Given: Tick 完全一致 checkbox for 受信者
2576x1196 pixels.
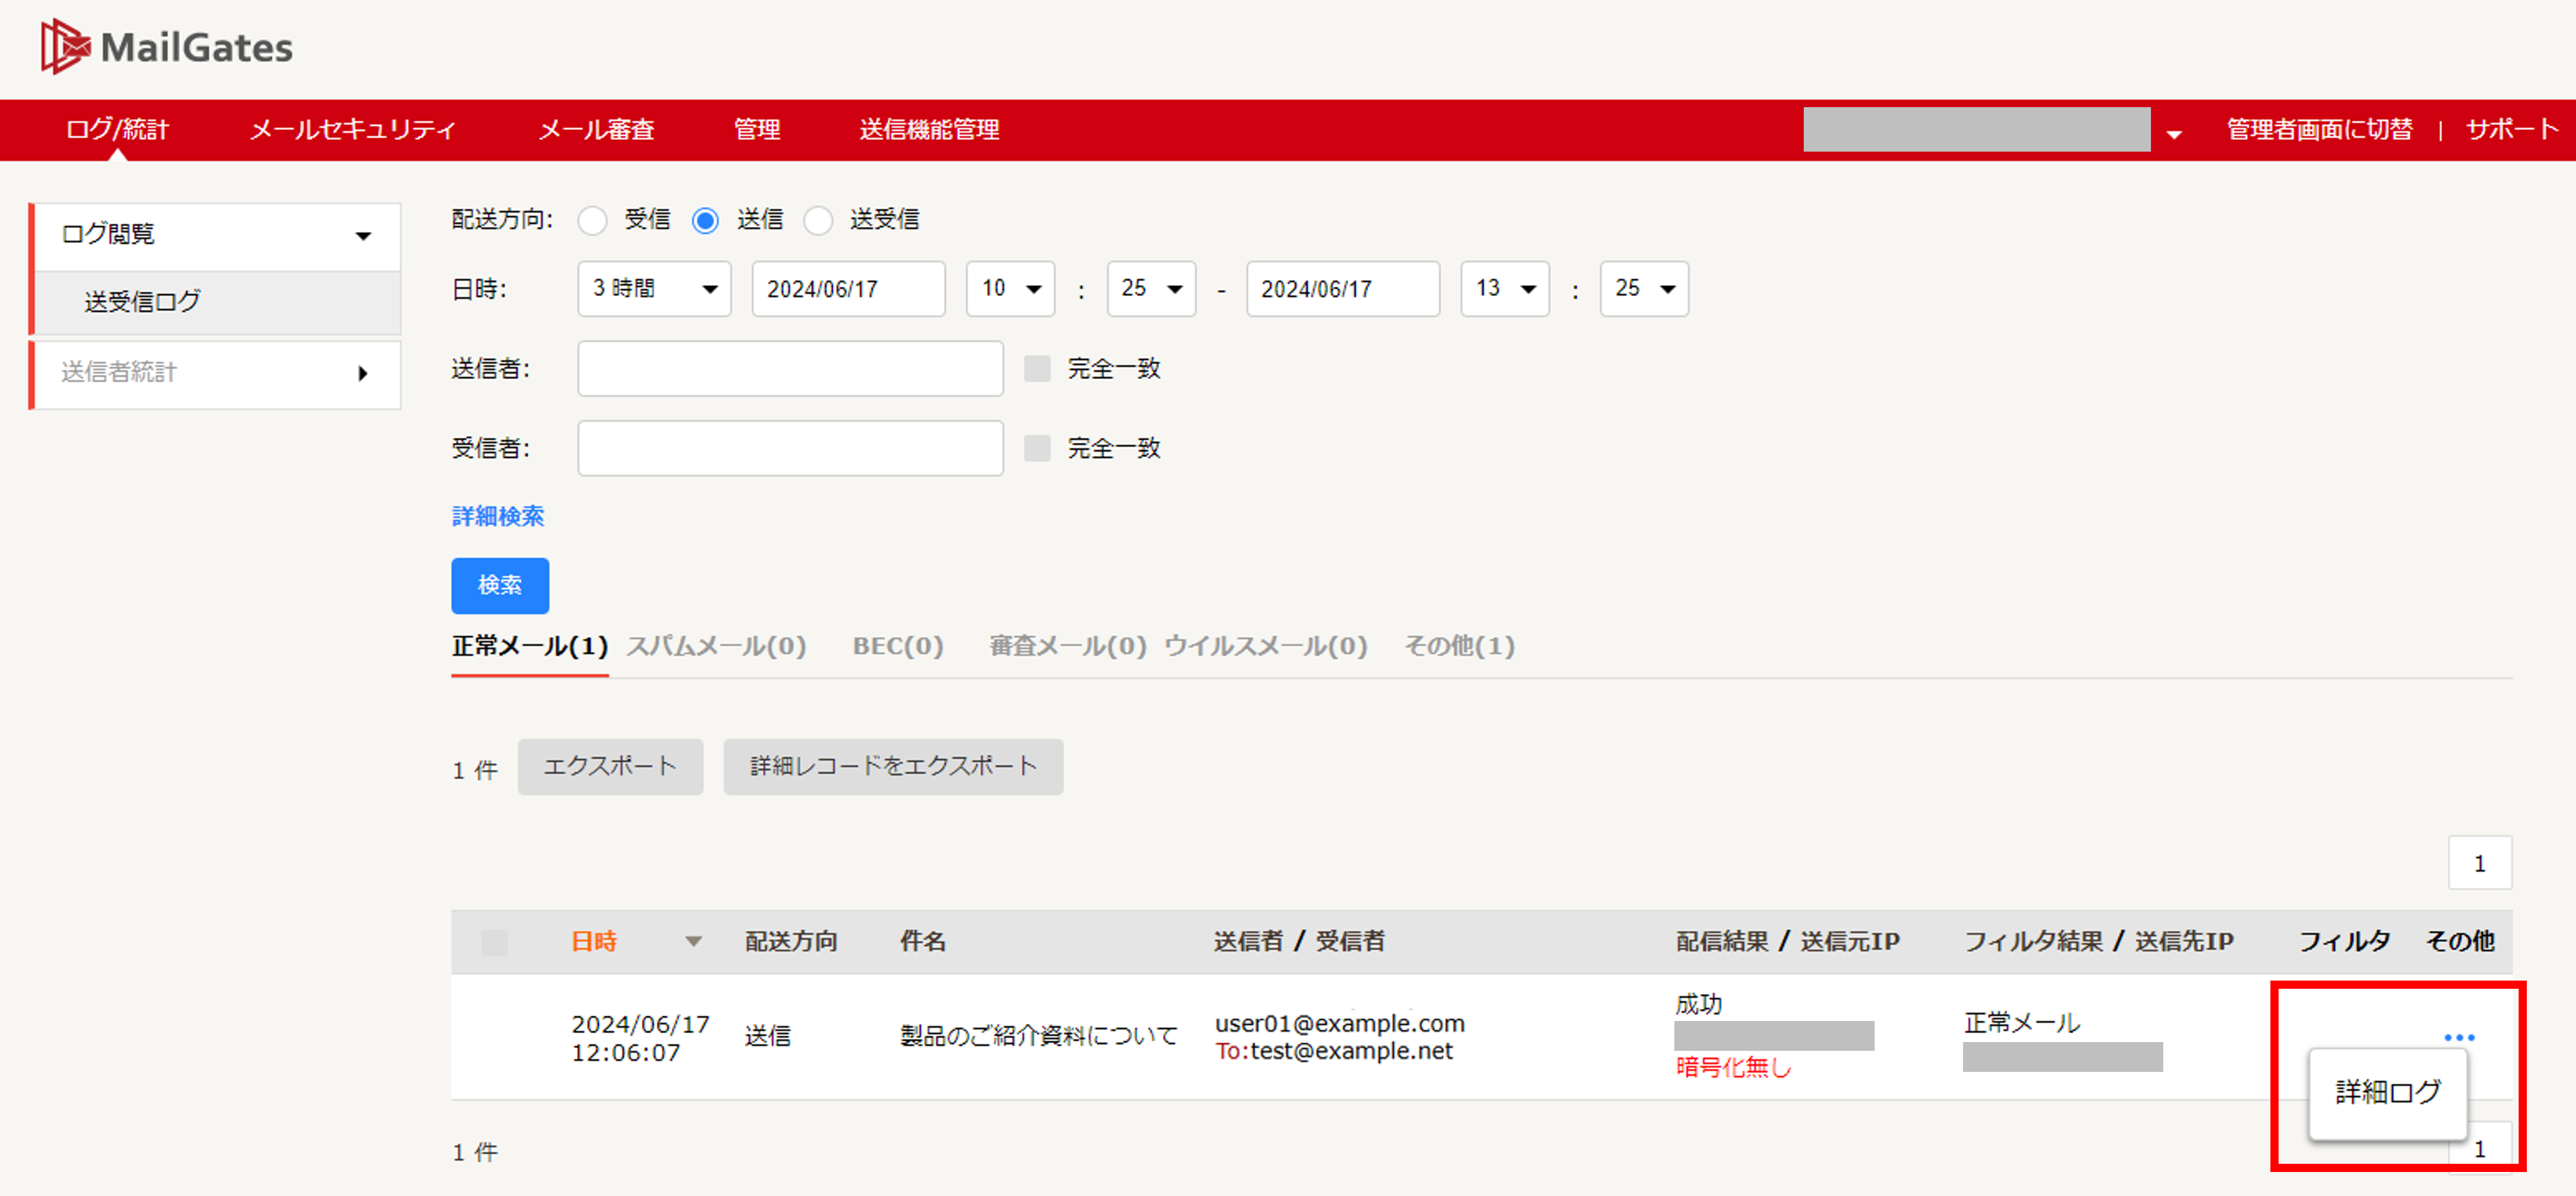Looking at the screenshot, I should 1037,448.
